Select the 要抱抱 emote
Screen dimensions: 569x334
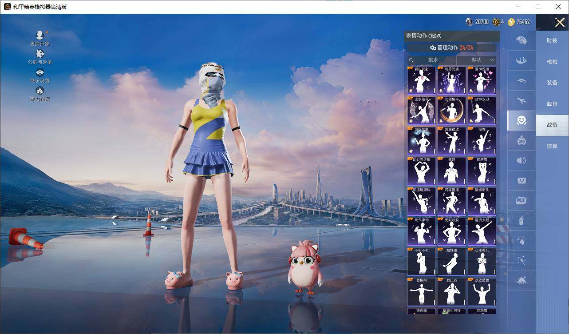click(x=421, y=292)
